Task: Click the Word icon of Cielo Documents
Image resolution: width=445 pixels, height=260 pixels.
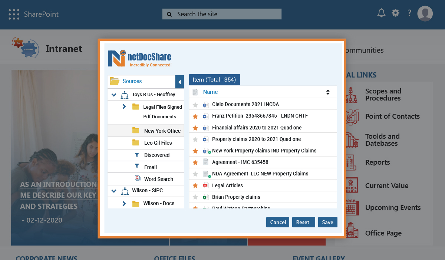Action: [205, 105]
